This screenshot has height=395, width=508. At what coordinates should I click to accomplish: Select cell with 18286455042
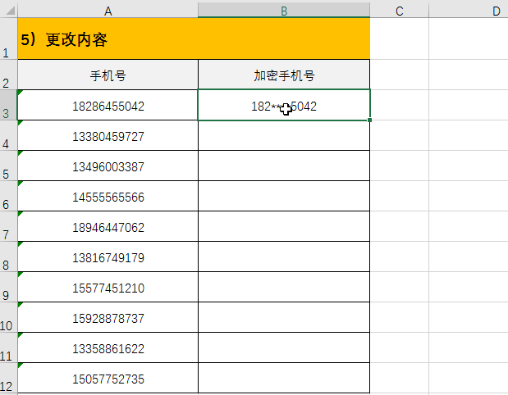click(108, 105)
